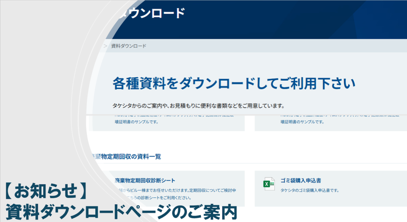Click the divider line under 廃棄物定期回収の資料一覧

[x=249, y=163]
